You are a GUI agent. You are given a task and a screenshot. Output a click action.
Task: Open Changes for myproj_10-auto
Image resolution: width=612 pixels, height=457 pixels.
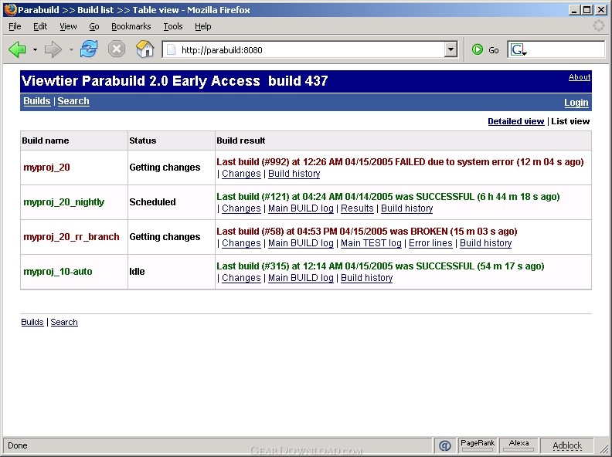pyautogui.click(x=241, y=278)
